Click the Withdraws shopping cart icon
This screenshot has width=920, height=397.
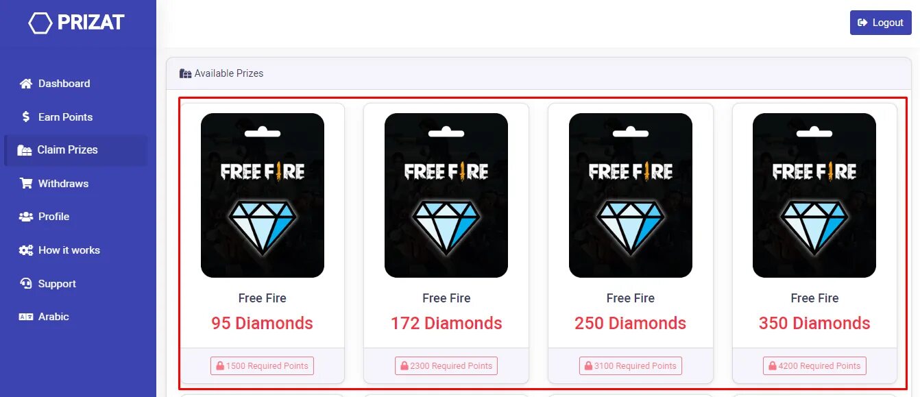(x=26, y=184)
